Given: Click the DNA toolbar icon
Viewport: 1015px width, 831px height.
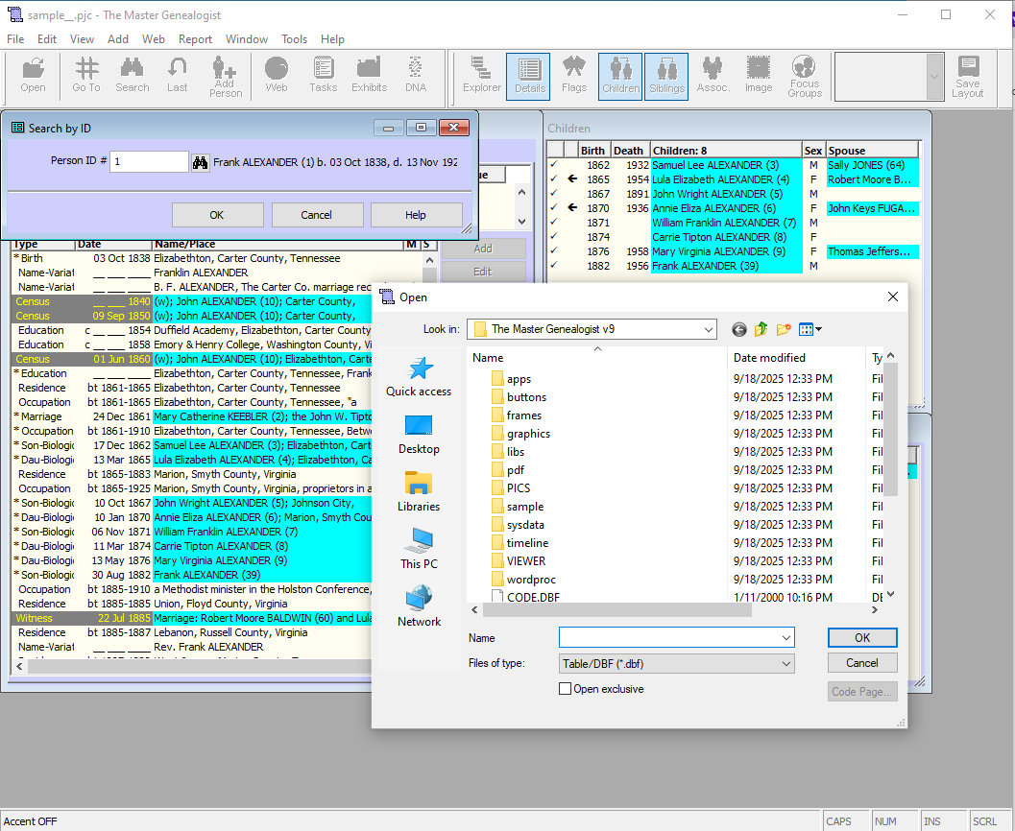Looking at the screenshot, I should 415,74.
